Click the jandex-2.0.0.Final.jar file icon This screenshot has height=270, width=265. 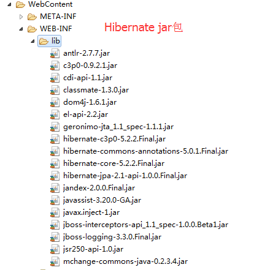click(55, 188)
